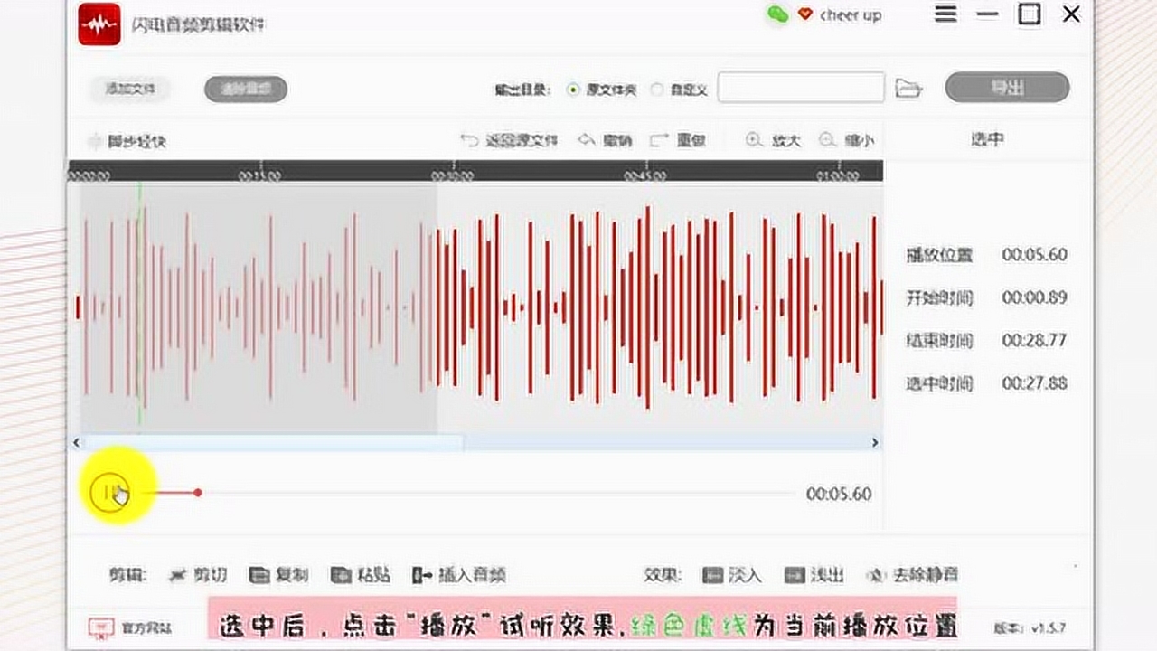1157x651 pixels.
Task: Redo the edit (重做)
Action: pos(678,140)
